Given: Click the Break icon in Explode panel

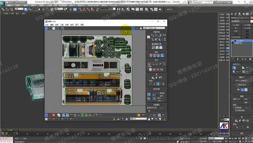Looking at the screenshot, I should coord(149,64).
